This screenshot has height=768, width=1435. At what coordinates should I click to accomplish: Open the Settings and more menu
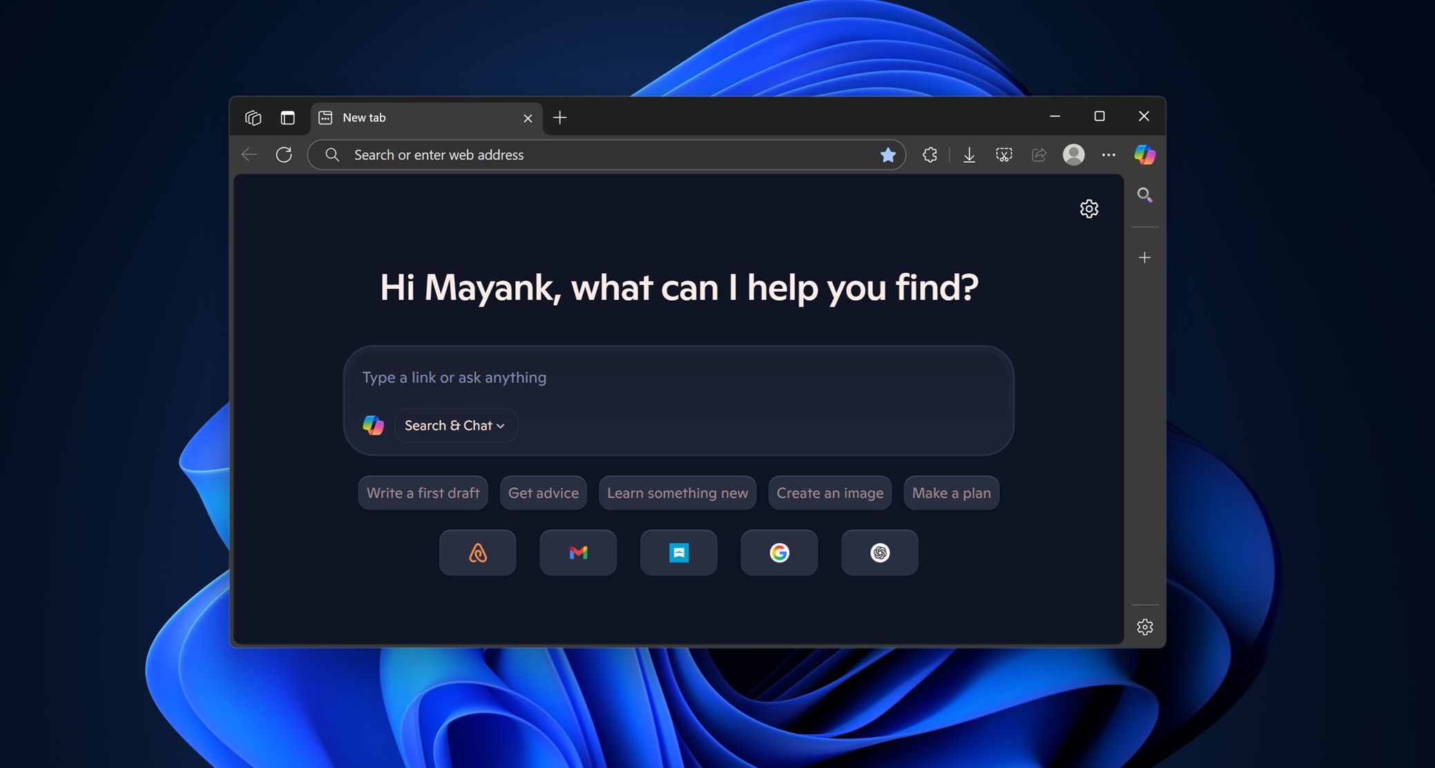click(1109, 155)
